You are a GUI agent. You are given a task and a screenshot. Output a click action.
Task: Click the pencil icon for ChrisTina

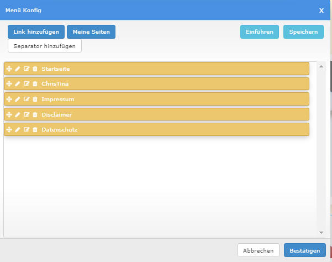pos(17,84)
